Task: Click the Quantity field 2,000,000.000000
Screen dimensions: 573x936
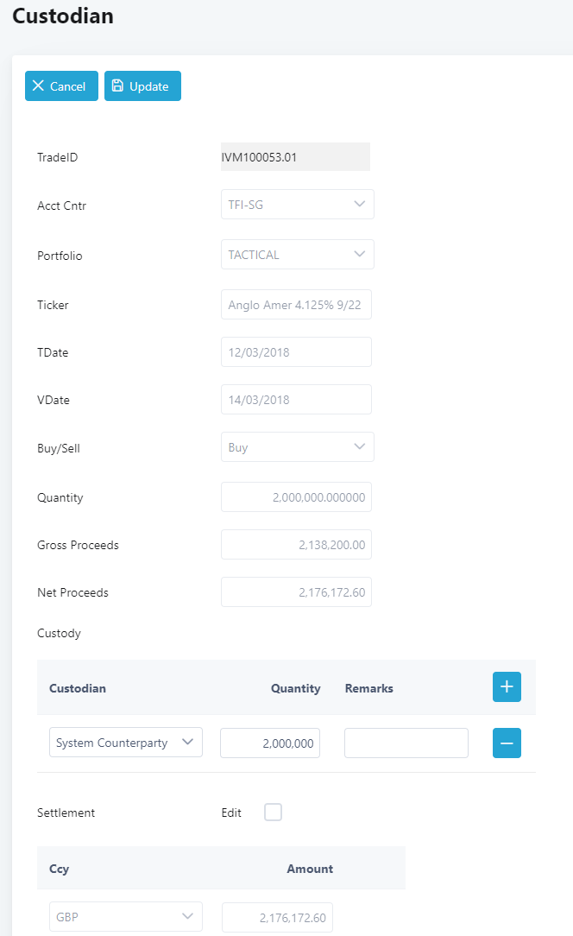Action: pos(296,497)
